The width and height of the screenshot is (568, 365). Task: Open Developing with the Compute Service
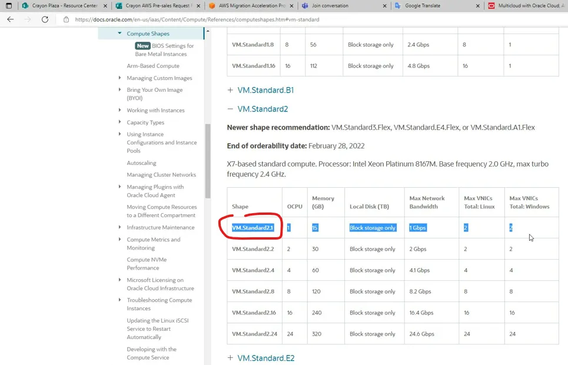(151, 353)
